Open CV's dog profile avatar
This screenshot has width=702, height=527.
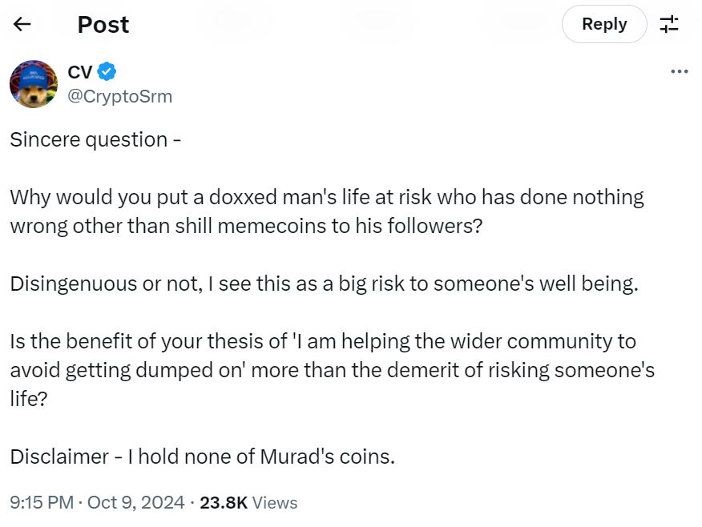(34, 83)
